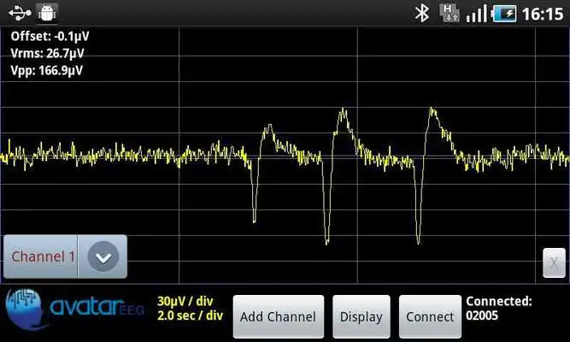Tap the Connected: 02005 status text

pos(498,309)
